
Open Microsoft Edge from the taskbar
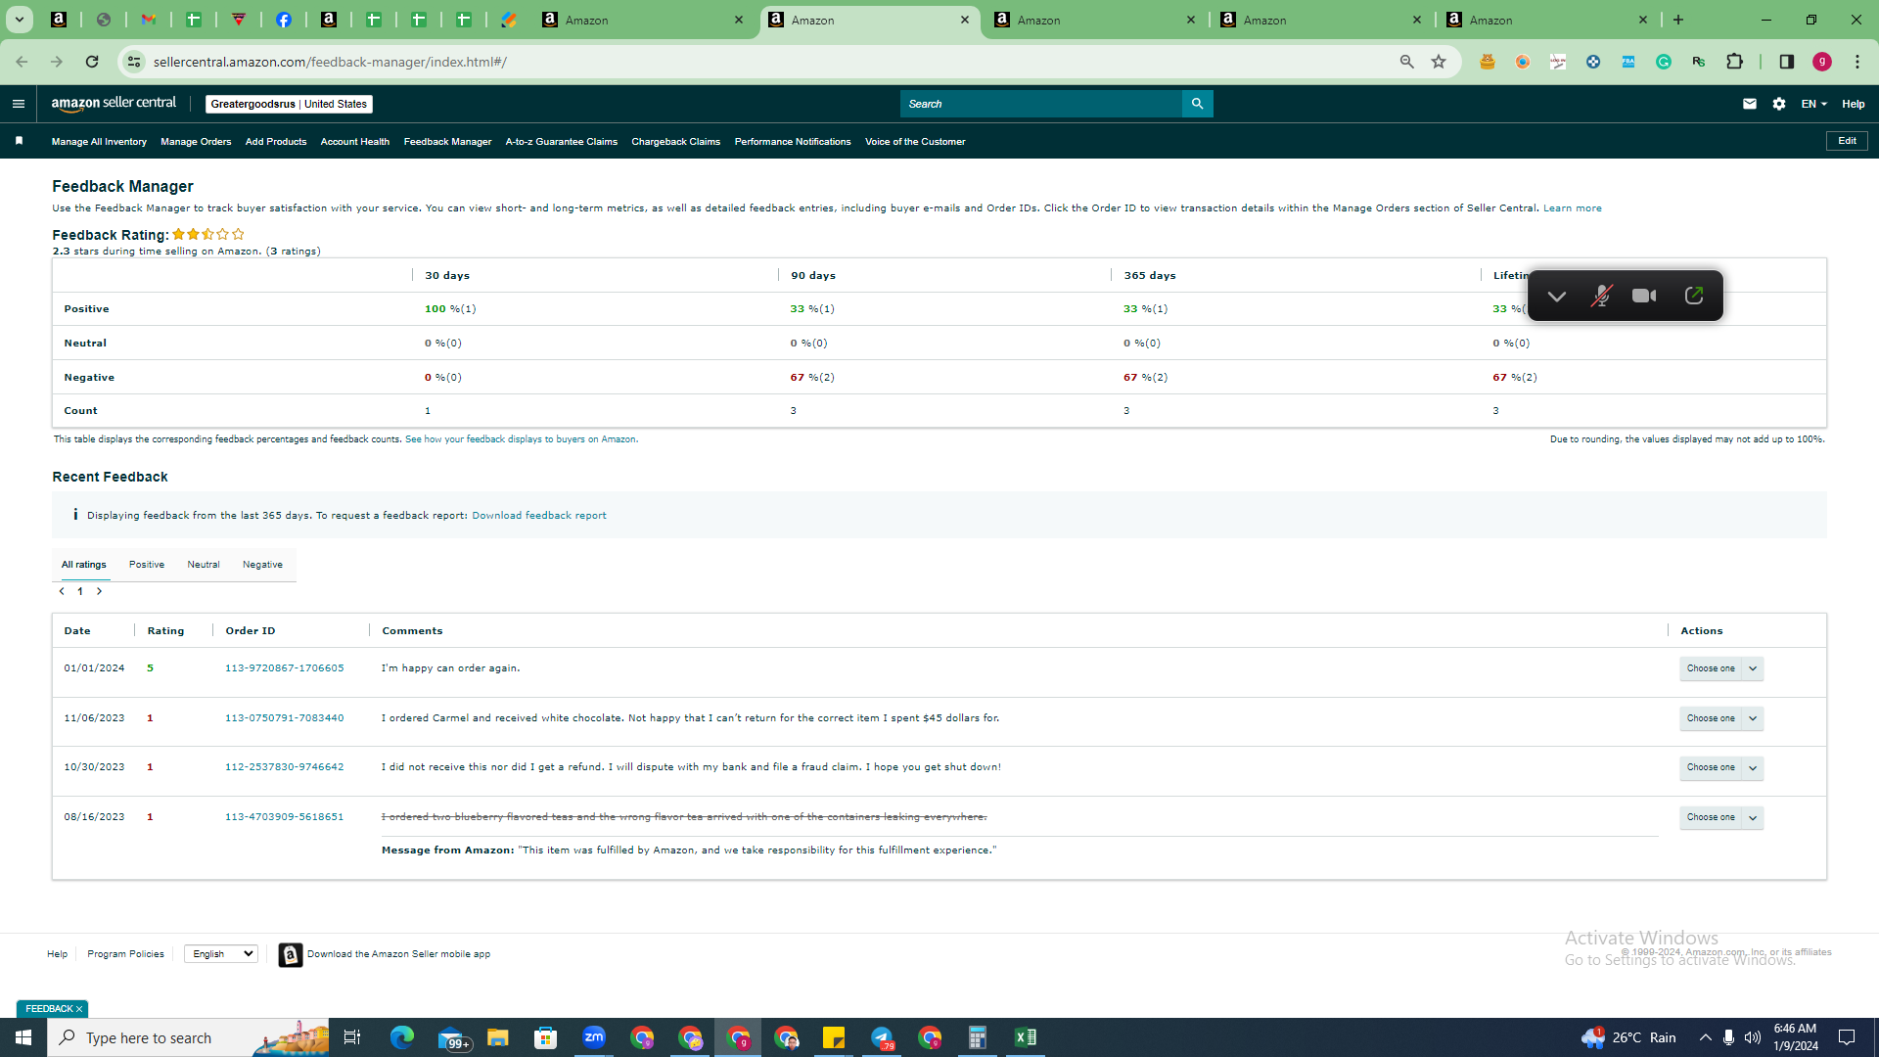(402, 1037)
